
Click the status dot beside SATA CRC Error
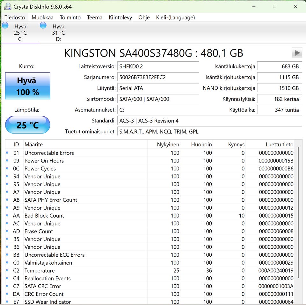pyautogui.click(x=7, y=286)
